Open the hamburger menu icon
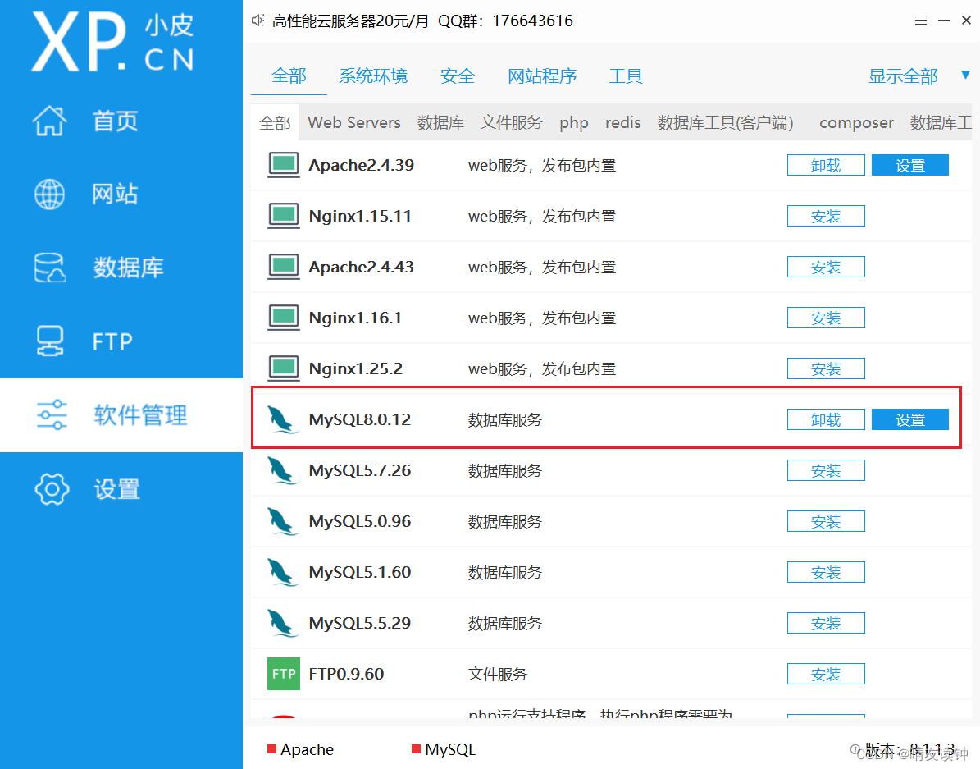This screenshot has height=769, width=980. point(921,20)
